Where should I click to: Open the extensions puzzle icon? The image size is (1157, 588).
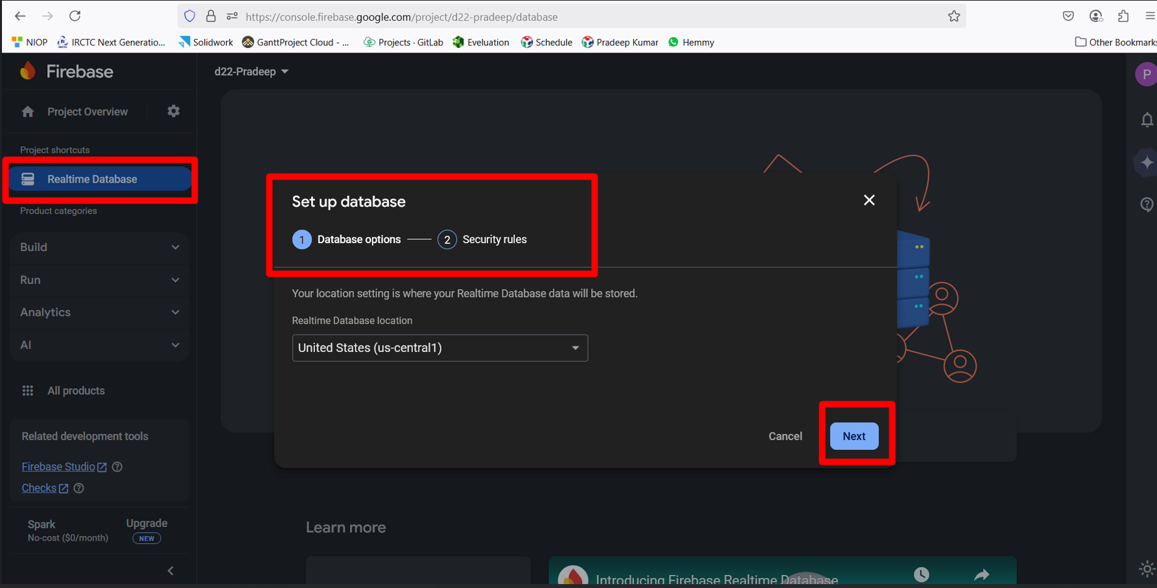point(1123,16)
